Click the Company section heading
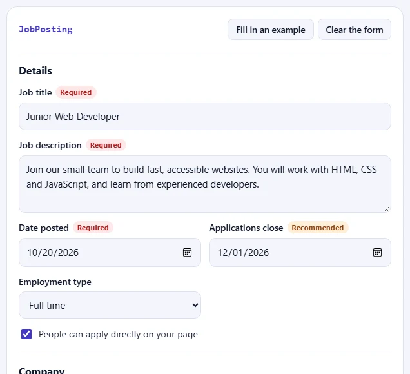Image resolution: width=410 pixels, height=374 pixels. pos(41,371)
